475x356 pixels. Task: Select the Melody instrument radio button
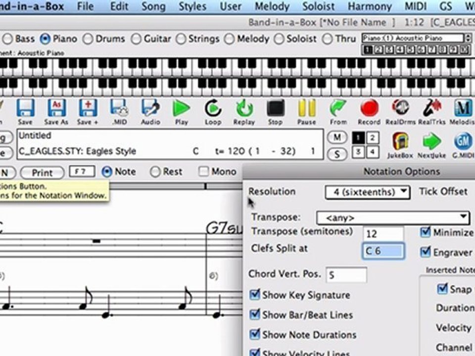point(229,39)
